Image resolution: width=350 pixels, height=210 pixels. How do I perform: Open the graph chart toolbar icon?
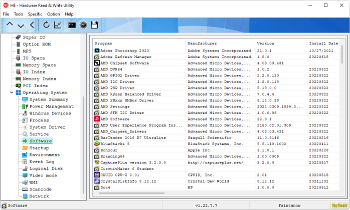point(57,24)
